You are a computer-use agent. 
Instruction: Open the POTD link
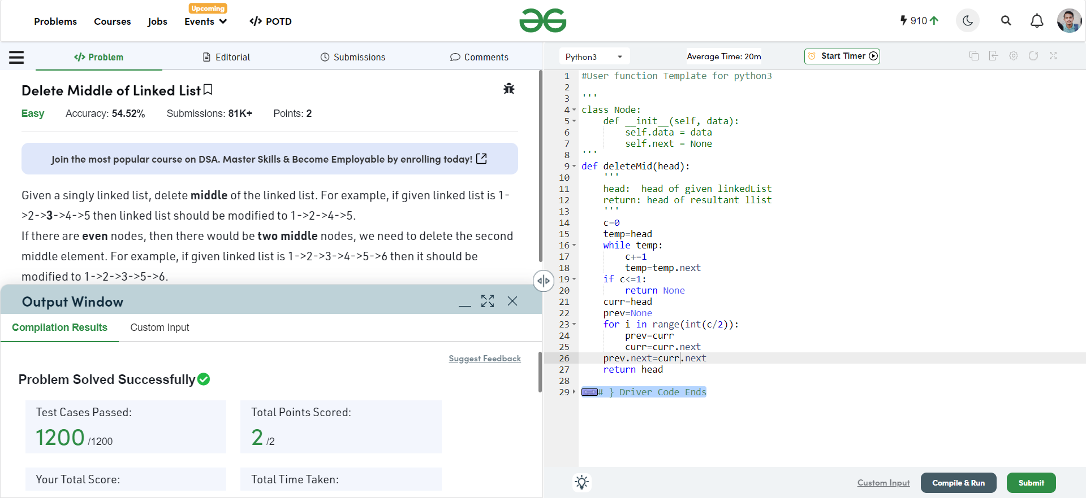point(270,21)
